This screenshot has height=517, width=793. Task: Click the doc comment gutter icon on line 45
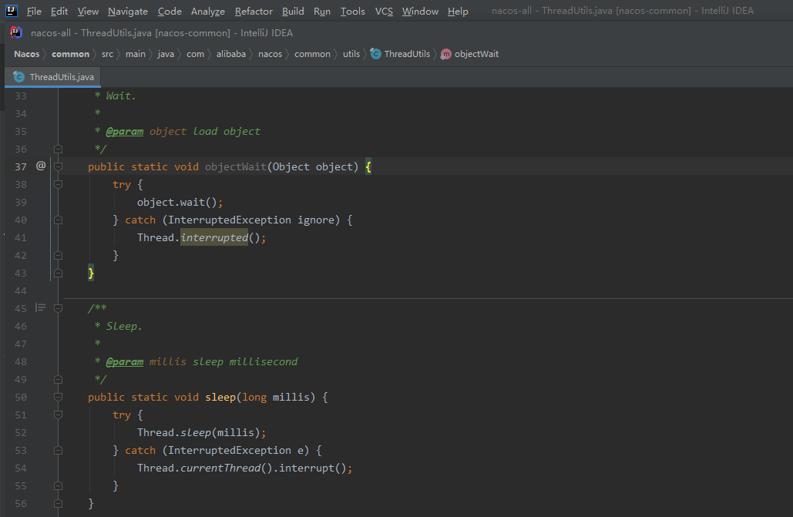(x=40, y=307)
